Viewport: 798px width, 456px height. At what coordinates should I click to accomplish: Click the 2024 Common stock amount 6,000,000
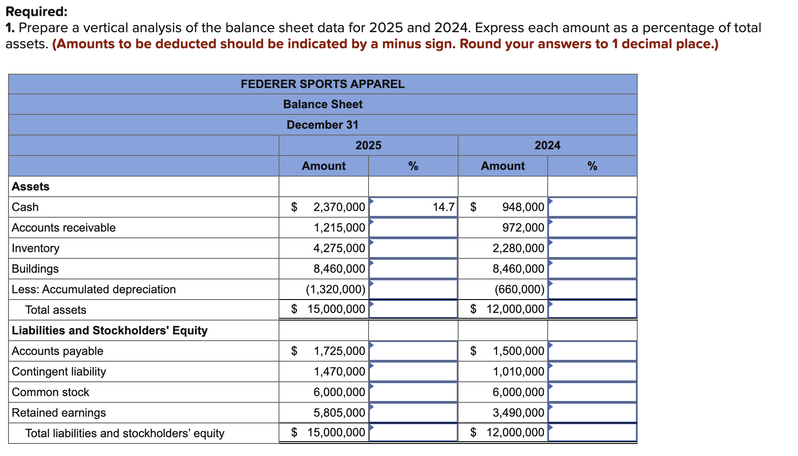(x=518, y=392)
